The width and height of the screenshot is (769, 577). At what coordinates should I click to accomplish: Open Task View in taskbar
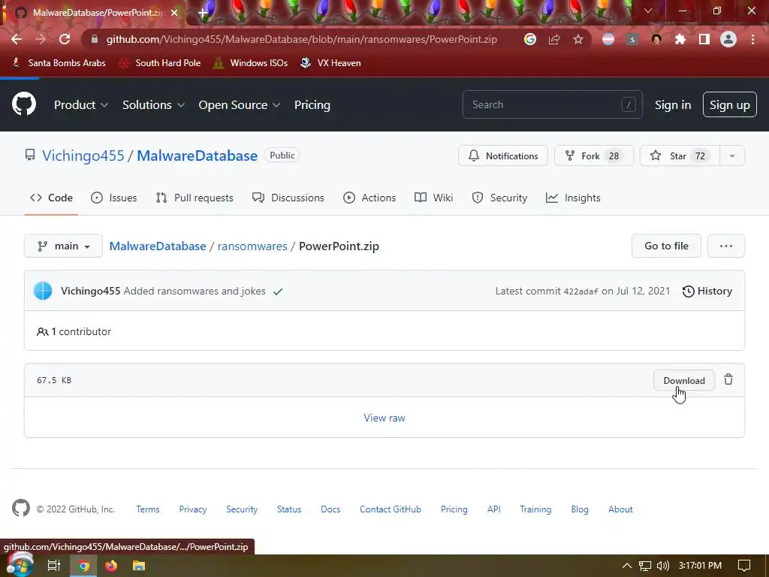pyautogui.click(x=54, y=566)
